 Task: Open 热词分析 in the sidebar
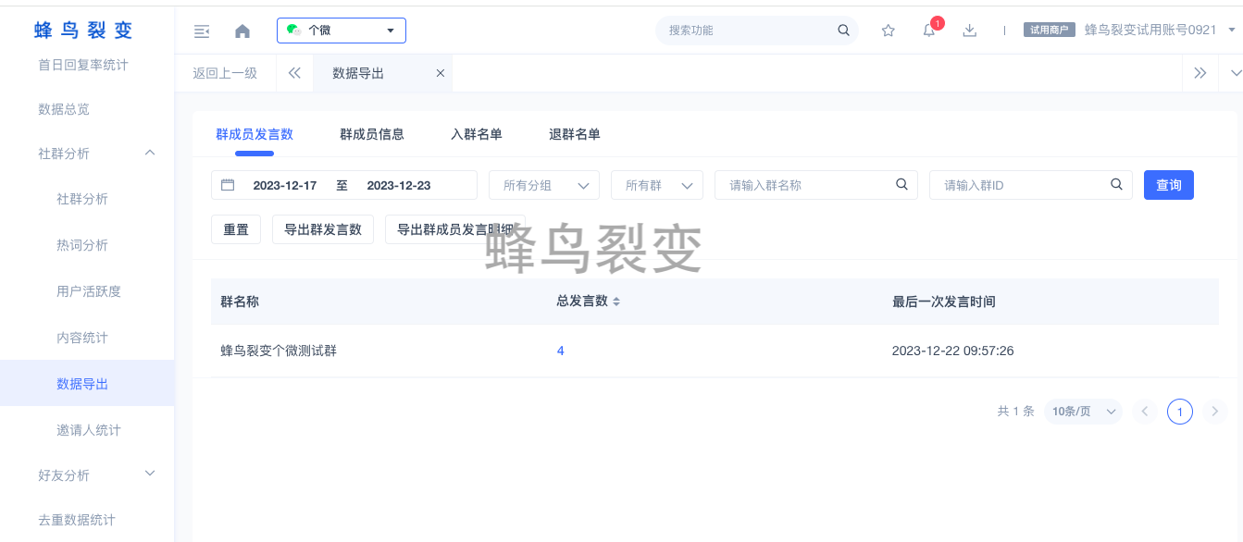pyautogui.click(x=82, y=245)
